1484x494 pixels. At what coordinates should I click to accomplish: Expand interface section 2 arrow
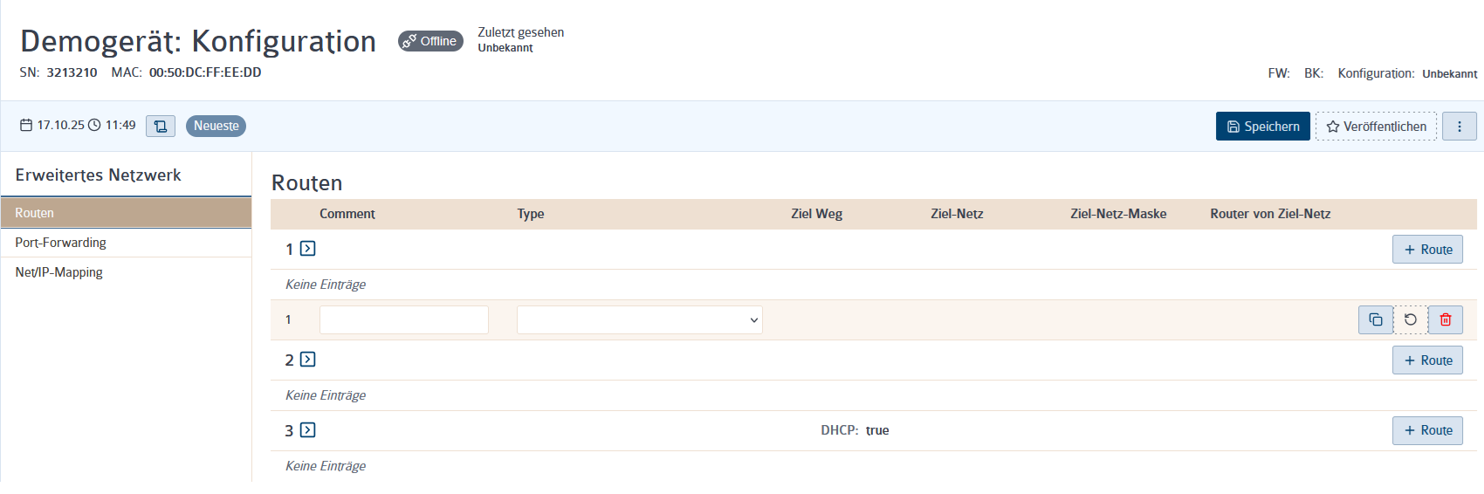click(307, 360)
